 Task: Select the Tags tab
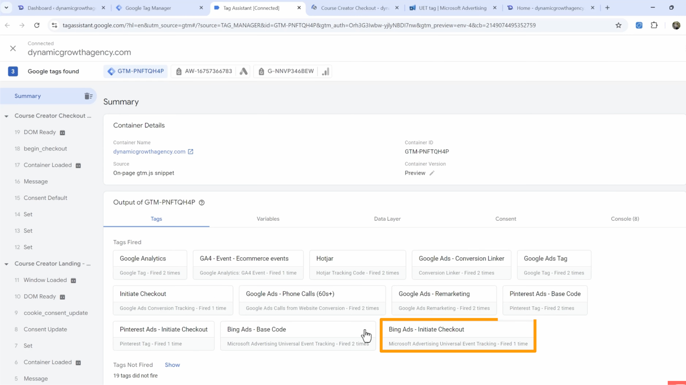[x=156, y=219]
